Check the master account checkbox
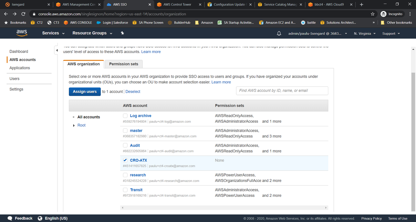Viewport: 416px width, 222px height. coord(125,131)
